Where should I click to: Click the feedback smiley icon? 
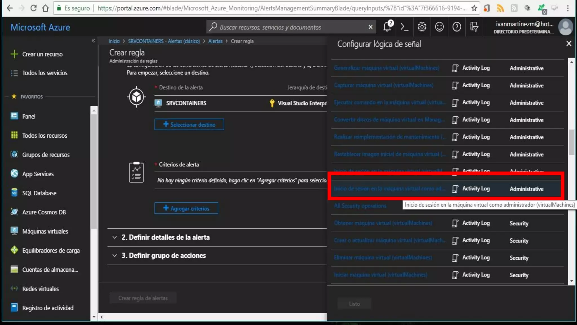[x=439, y=27]
